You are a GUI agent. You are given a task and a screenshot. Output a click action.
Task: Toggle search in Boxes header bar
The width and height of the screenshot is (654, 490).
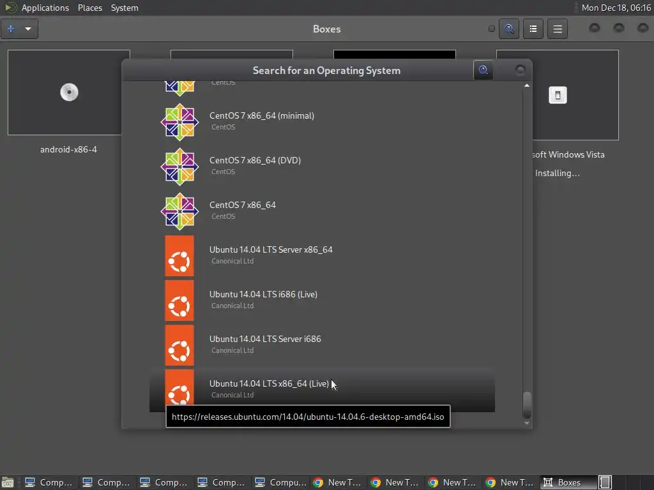[509, 29]
